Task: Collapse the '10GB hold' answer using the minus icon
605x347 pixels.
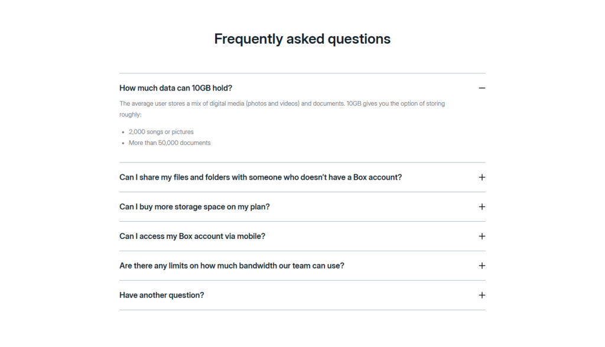Action: (x=482, y=87)
